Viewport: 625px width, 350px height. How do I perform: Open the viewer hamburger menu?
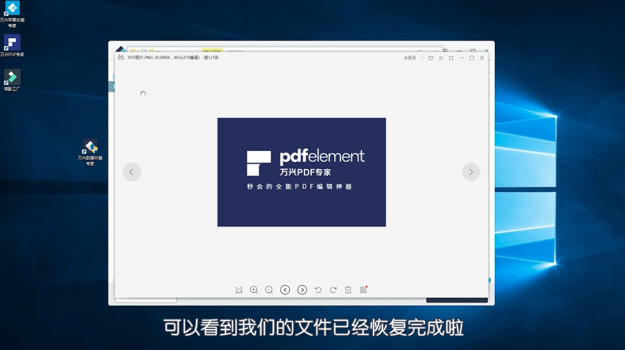click(x=441, y=58)
